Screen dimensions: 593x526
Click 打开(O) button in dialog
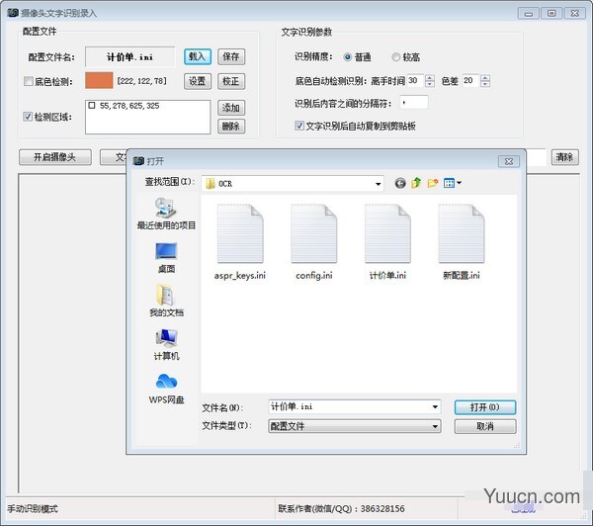click(x=485, y=407)
